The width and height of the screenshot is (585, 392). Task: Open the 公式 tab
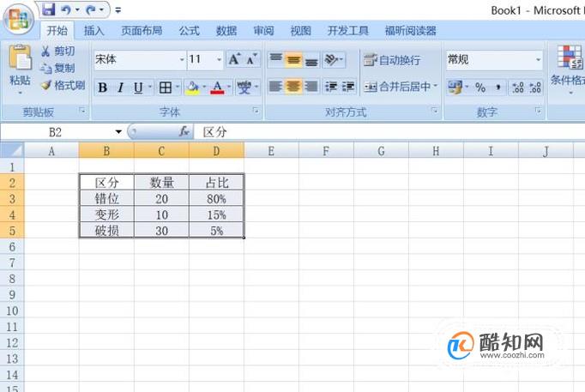click(x=190, y=31)
